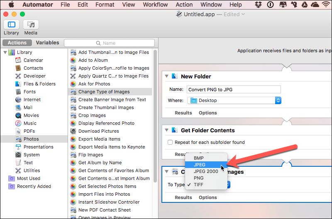Show Results for New Folder action
Image resolution: width=332 pixels, height=219 pixels.
coord(183,113)
